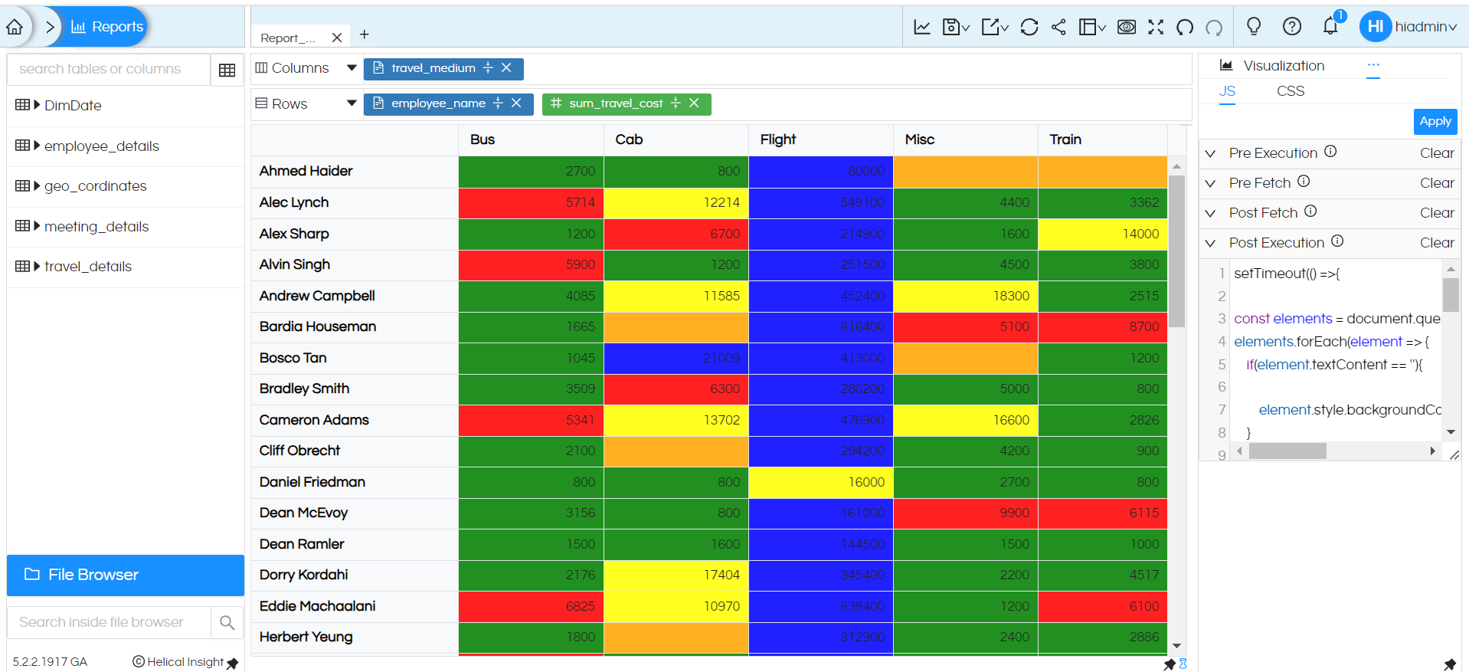Expand the geo_cordinates table
1469x672 pixels.
point(37,185)
